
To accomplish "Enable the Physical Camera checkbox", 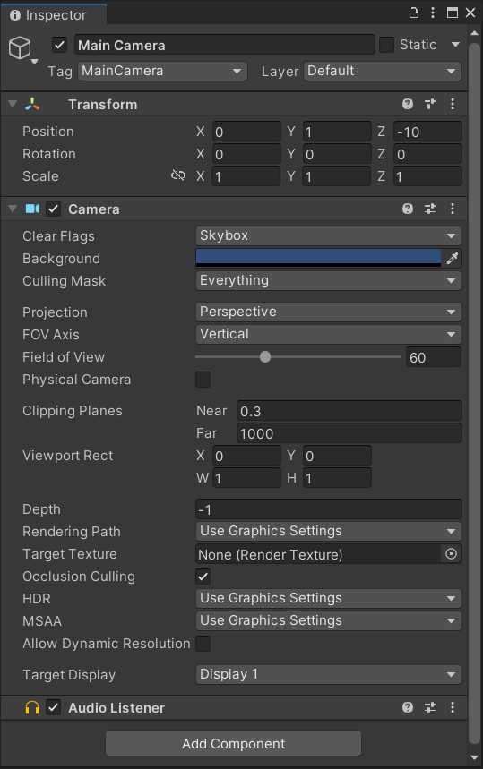I will click(203, 379).
